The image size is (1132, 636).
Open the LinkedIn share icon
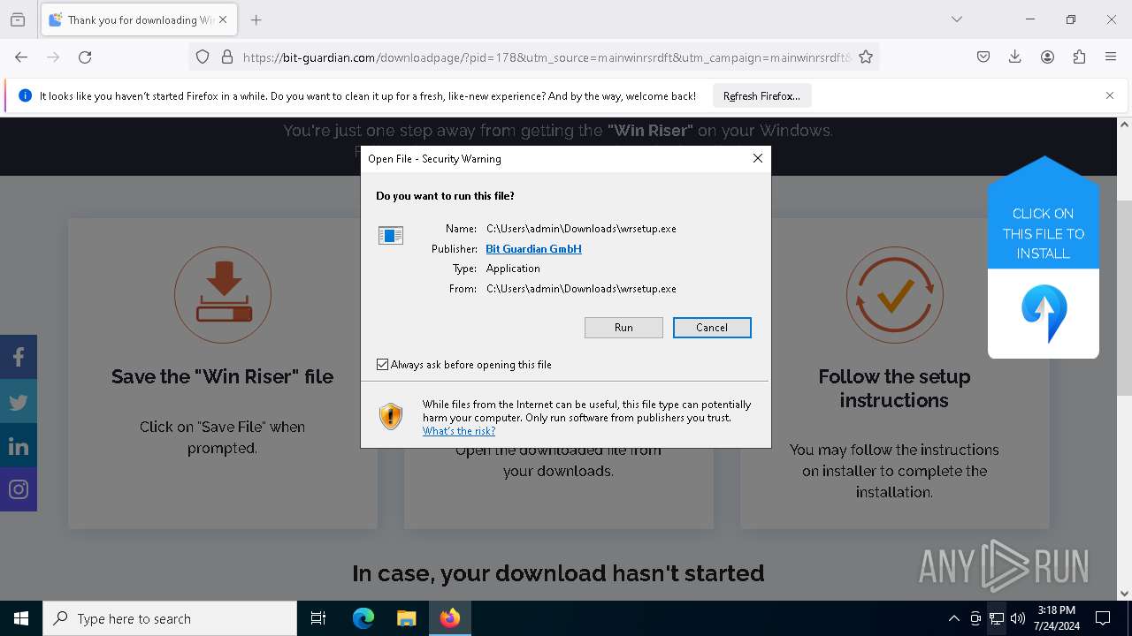[x=19, y=445]
